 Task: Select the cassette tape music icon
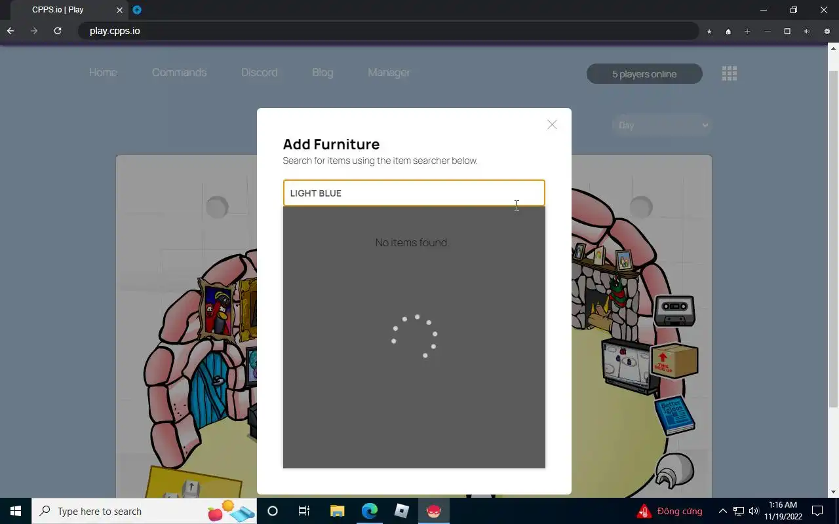point(674,310)
